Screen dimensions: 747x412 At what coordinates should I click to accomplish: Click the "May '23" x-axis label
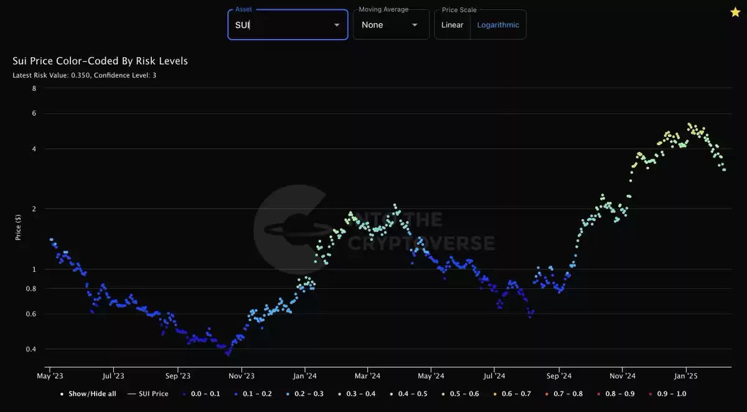coord(51,376)
